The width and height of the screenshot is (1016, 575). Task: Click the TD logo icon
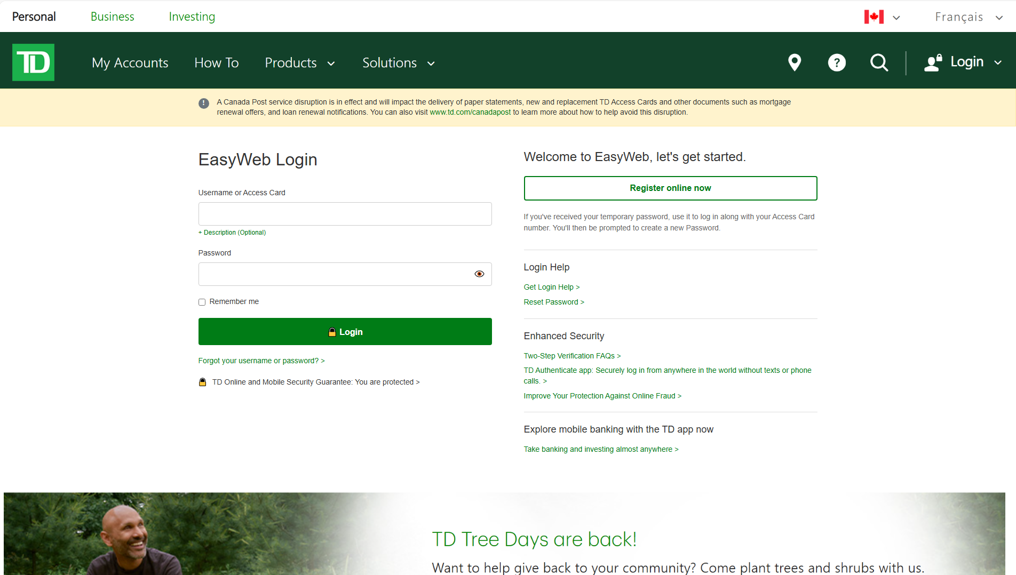point(33,62)
